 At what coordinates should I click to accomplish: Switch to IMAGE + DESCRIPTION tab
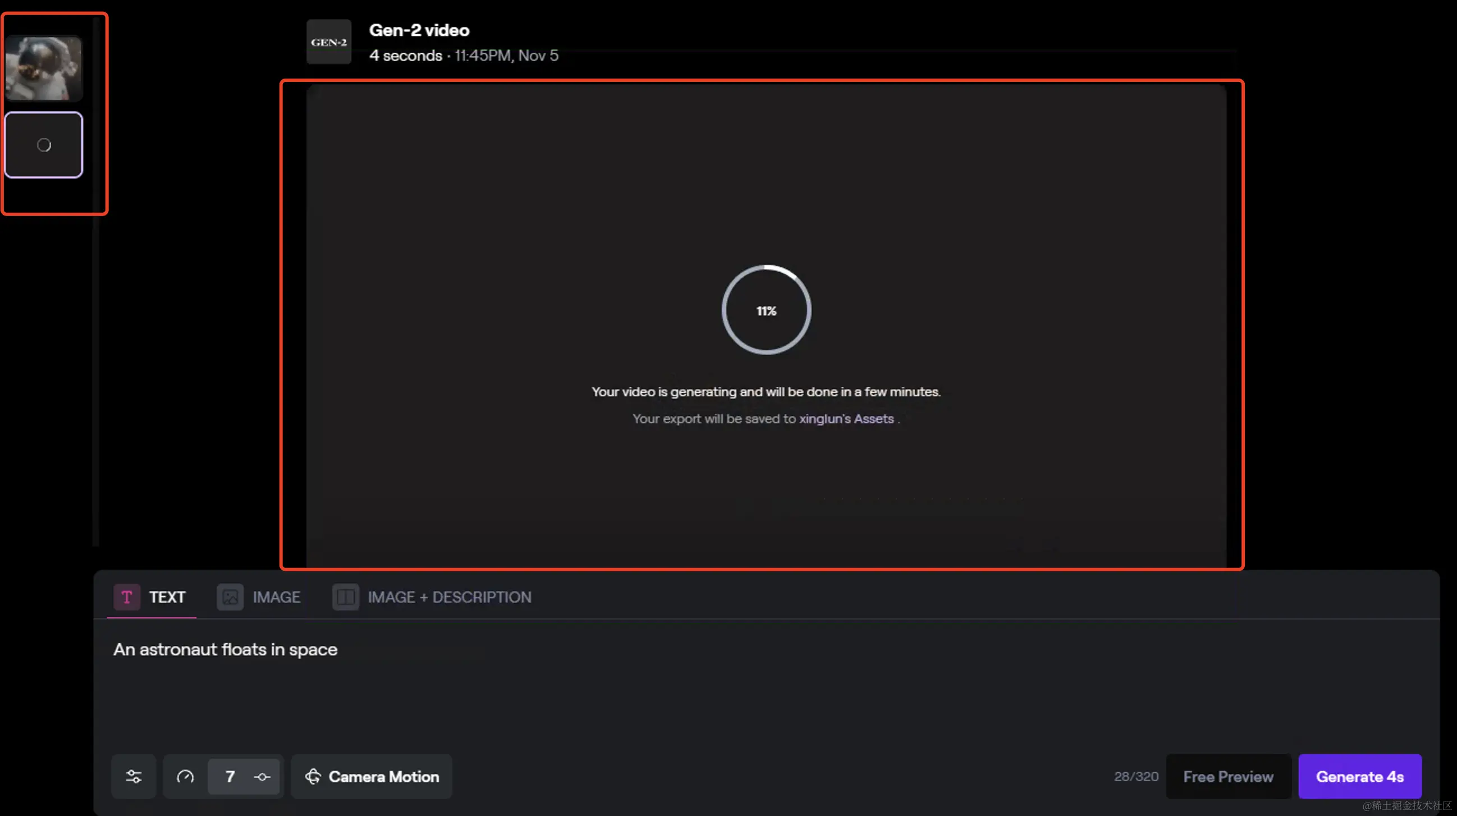[449, 597]
